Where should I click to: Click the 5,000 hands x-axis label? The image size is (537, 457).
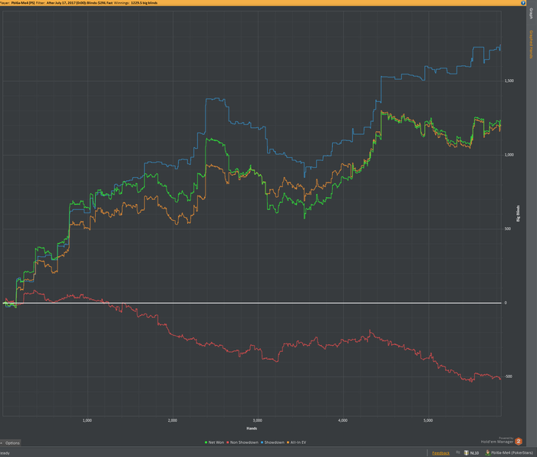pyautogui.click(x=428, y=420)
